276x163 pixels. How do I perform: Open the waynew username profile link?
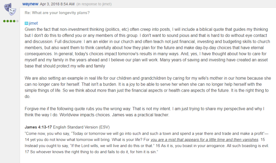[30, 4]
